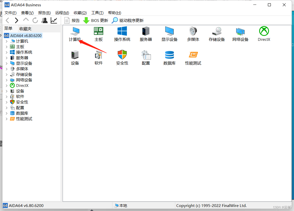The image size is (294, 211).
Task: Click the BIOS 更新 toolbar button
Action: (x=96, y=20)
